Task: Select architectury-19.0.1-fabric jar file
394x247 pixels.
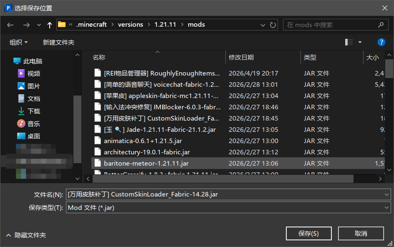Action: click(147, 152)
